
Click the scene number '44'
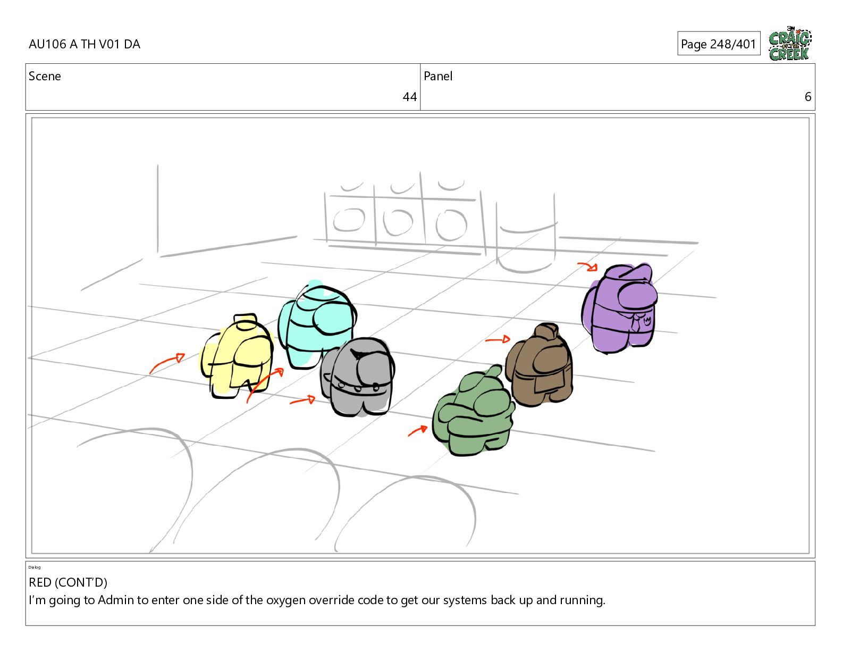409,97
